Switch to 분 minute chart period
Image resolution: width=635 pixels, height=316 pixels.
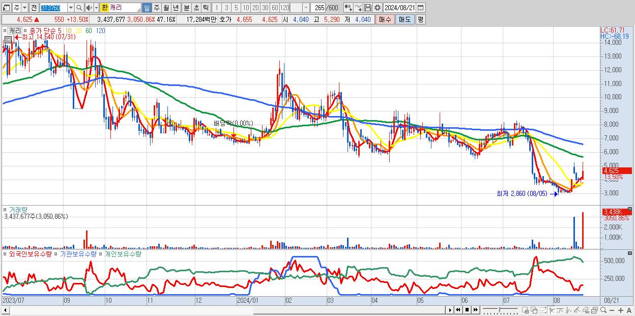186,8
